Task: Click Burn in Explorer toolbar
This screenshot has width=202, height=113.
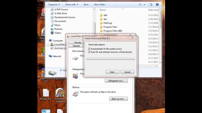Action: 86,4
